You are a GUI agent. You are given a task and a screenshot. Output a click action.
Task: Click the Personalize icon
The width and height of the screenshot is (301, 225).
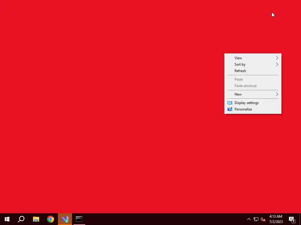(x=230, y=109)
